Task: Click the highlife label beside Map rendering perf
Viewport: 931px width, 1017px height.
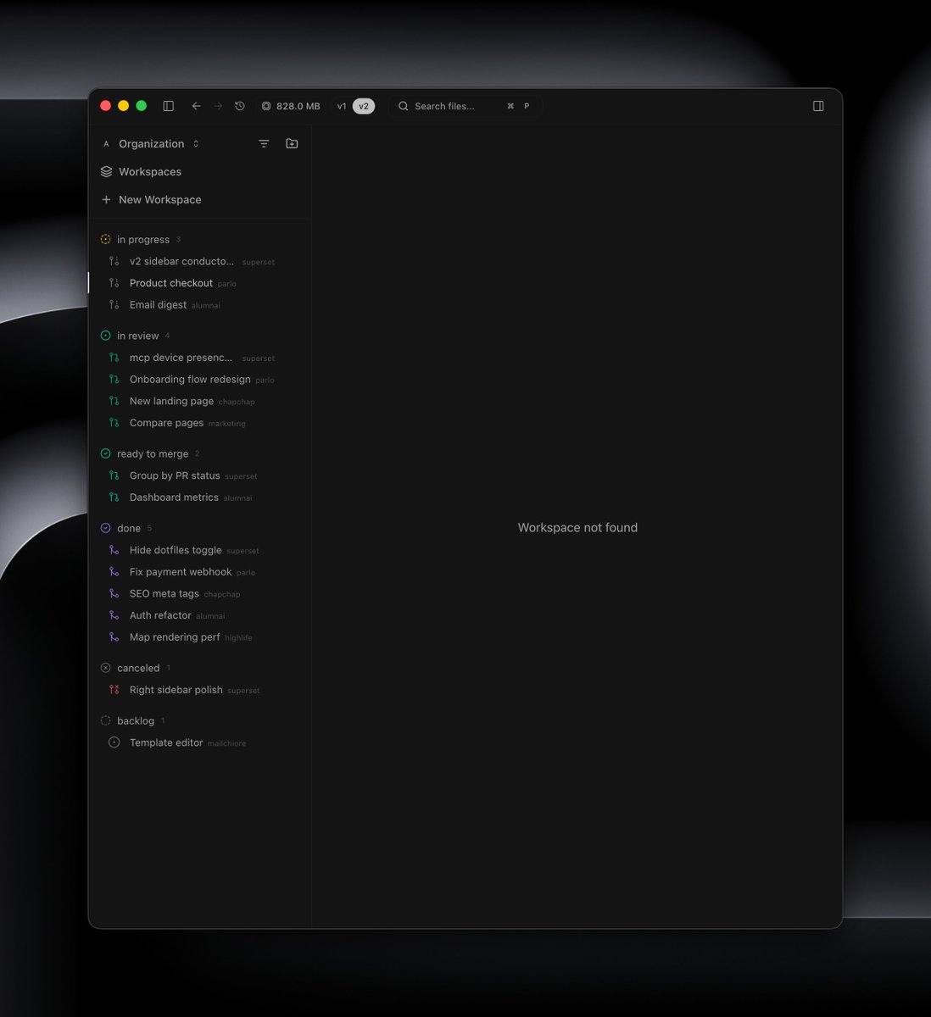Action: [x=238, y=638]
